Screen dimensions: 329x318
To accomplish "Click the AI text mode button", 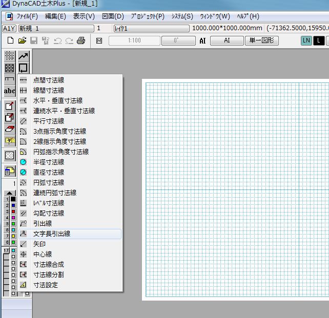I will coord(227,40).
